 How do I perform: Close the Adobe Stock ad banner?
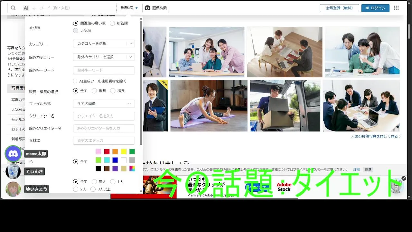[404, 178]
